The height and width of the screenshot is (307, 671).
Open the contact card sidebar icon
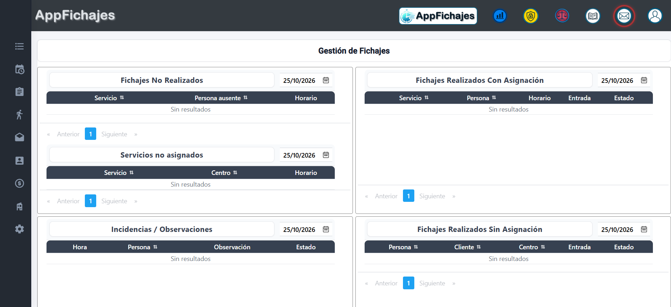20,160
